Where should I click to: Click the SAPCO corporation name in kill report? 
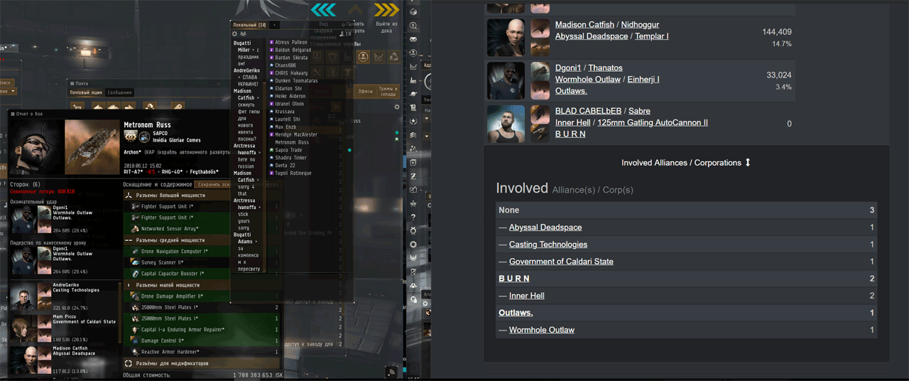tap(161, 134)
